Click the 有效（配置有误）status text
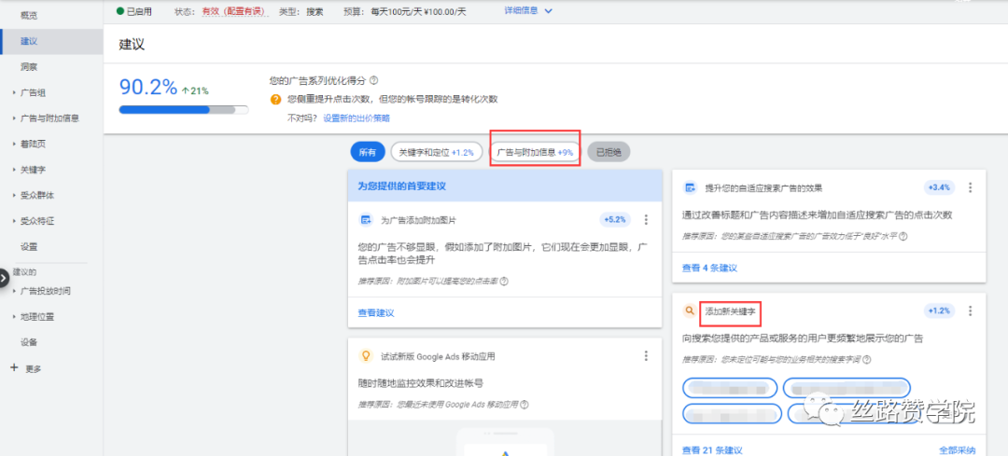 coord(232,11)
